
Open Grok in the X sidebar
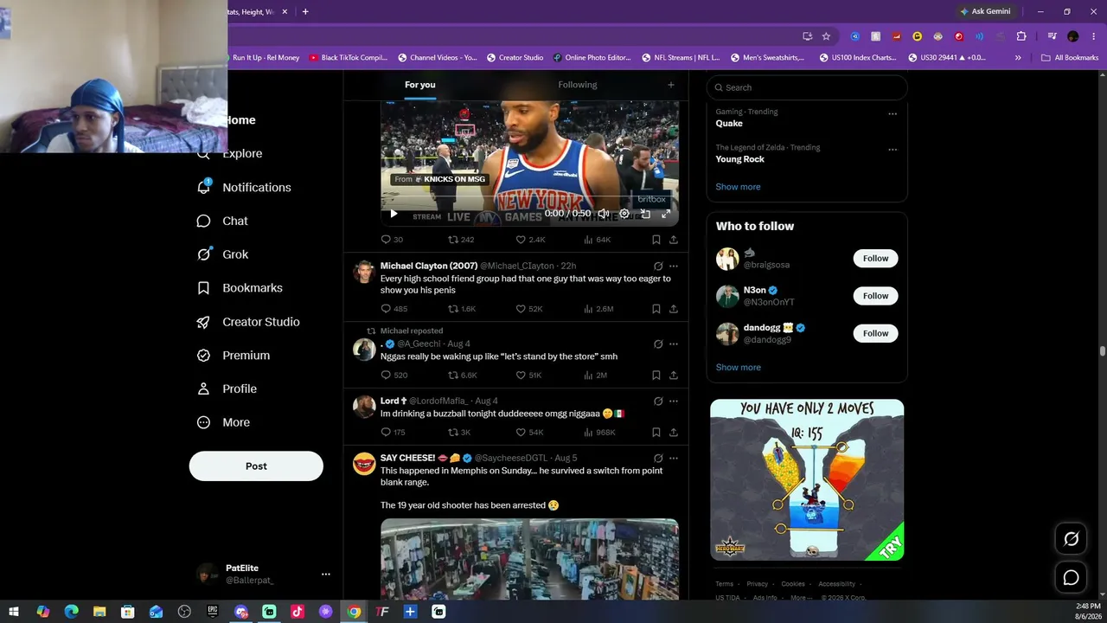point(222,255)
